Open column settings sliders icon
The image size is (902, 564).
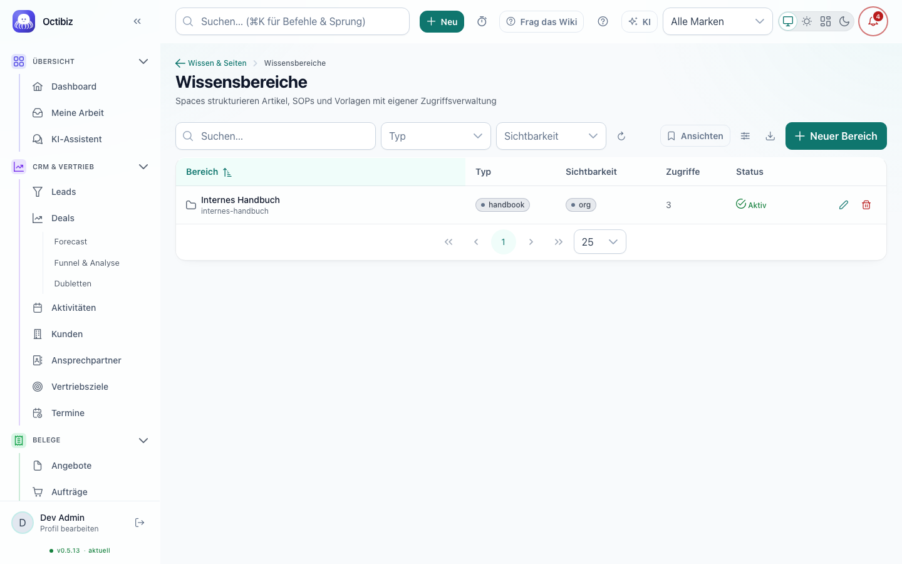click(x=745, y=136)
